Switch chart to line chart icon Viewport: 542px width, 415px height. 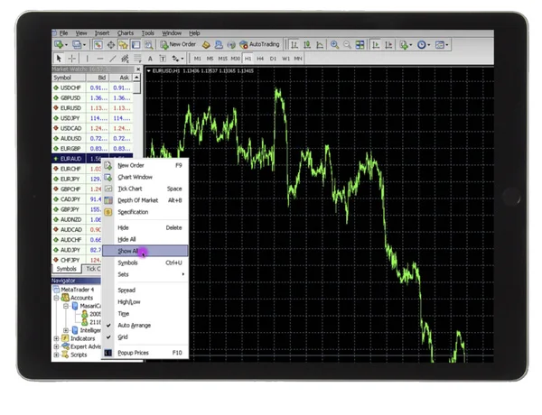coord(320,44)
